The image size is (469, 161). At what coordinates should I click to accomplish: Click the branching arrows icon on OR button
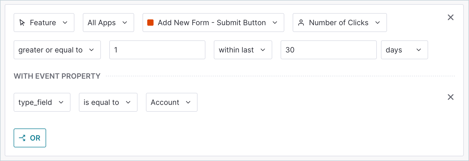coord(22,138)
